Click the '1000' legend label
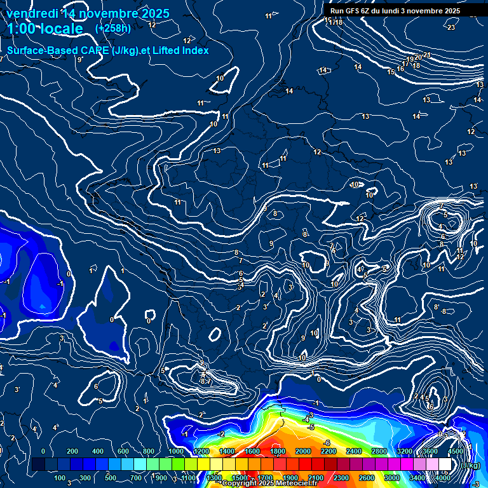488x488 pixels. tap(176, 451)
